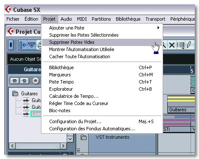The width and height of the screenshot is (199, 159).
Task: Select the Guitares folder in track tree
Action: click(30, 94)
